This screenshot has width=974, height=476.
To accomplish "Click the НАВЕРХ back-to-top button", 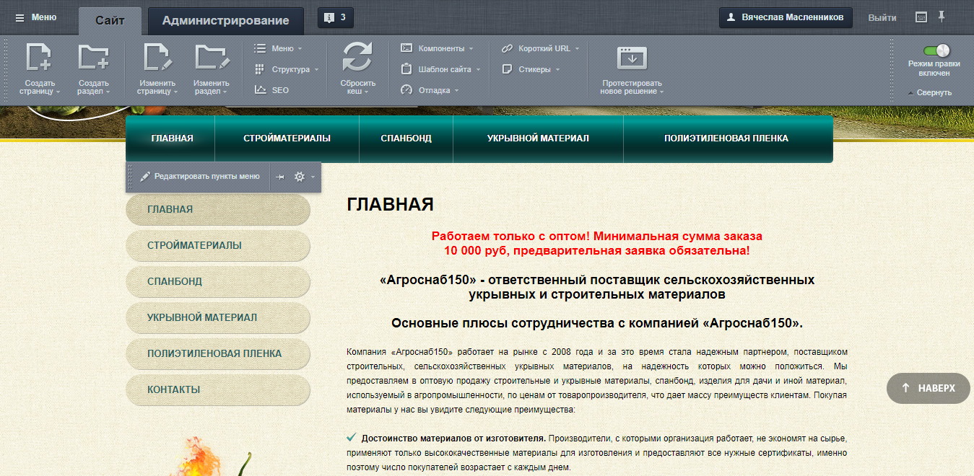I will click(x=930, y=388).
